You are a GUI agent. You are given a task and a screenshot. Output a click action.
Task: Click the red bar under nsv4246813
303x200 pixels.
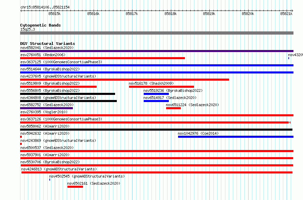tap(157, 172)
